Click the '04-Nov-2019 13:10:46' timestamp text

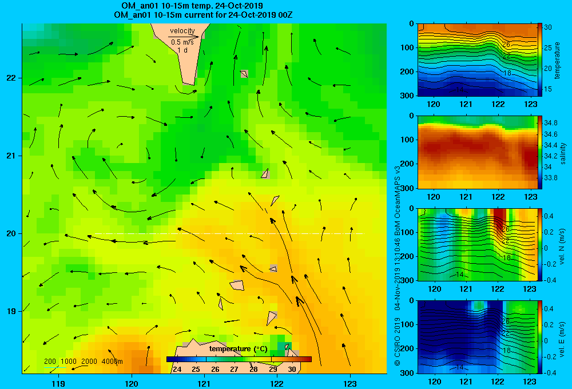pos(398,272)
